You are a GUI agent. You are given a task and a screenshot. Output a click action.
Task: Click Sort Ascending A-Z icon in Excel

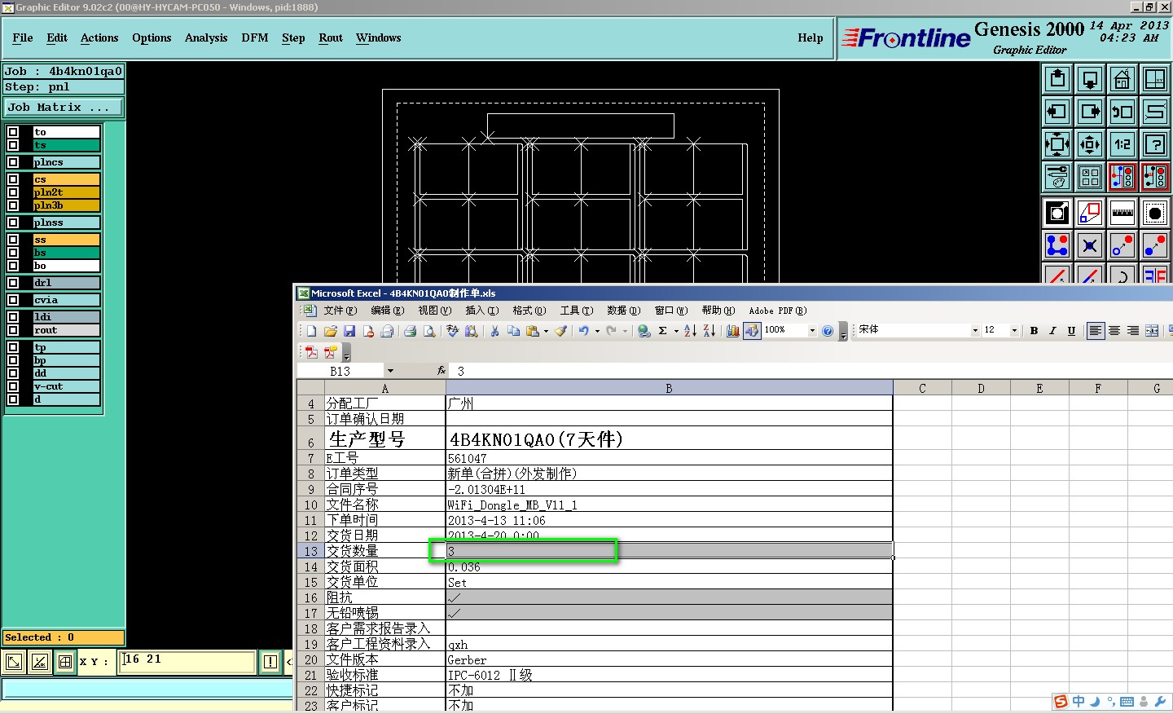pyautogui.click(x=690, y=331)
